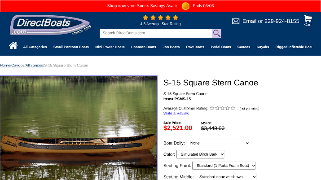This screenshot has width=321, height=180.
Task: Open the shopping cart icon
Action: pos(308,19)
